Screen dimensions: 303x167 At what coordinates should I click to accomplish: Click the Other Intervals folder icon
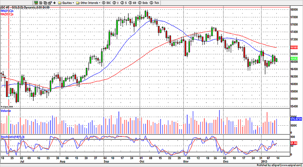[x=78, y=3]
